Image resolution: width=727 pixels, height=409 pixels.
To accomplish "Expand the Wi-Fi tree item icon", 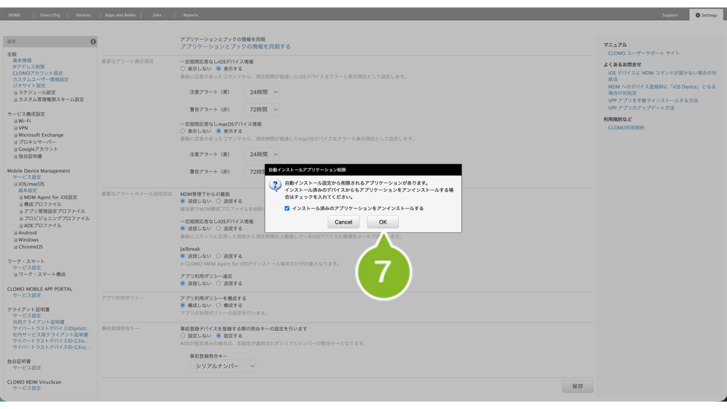I will point(15,121).
